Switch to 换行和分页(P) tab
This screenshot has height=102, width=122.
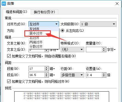(44, 12)
